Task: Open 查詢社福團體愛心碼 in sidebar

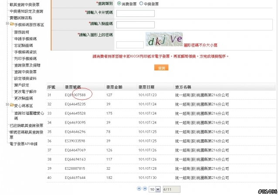Action: click(x=29, y=115)
